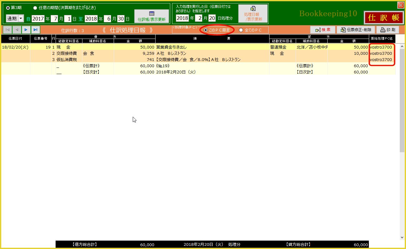Viewport: 406px width, 249px height.
Task: Click the start year 2017 field
Action: point(38,18)
